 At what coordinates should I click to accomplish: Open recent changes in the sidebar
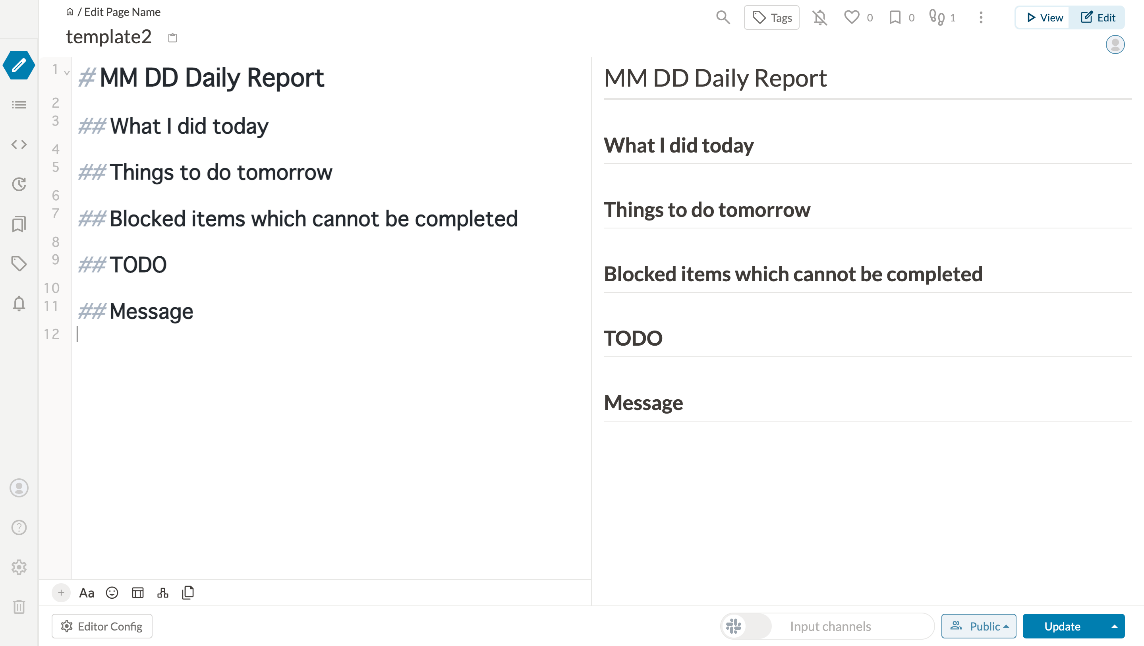pyautogui.click(x=19, y=184)
